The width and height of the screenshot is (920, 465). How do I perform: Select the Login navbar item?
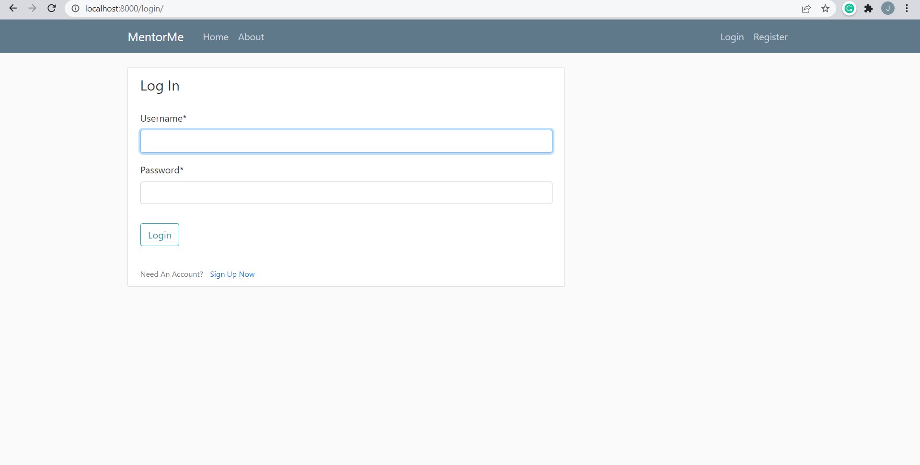pyautogui.click(x=732, y=37)
